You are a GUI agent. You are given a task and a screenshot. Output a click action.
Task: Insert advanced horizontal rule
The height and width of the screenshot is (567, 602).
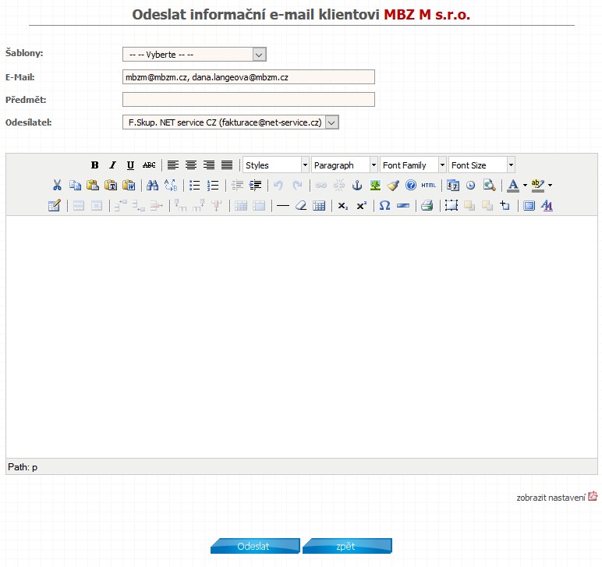click(x=402, y=205)
